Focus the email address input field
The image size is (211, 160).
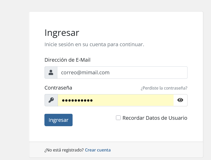coord(122,73)
